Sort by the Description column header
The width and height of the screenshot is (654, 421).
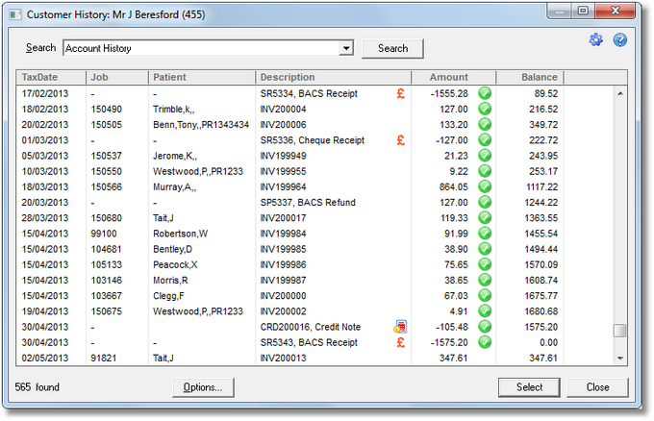pos(333,77)
